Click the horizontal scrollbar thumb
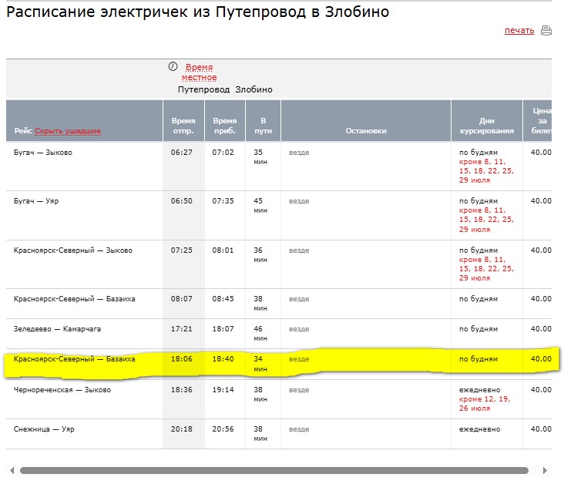This screenshot has width=564, height=484. (x=274, y=470)
